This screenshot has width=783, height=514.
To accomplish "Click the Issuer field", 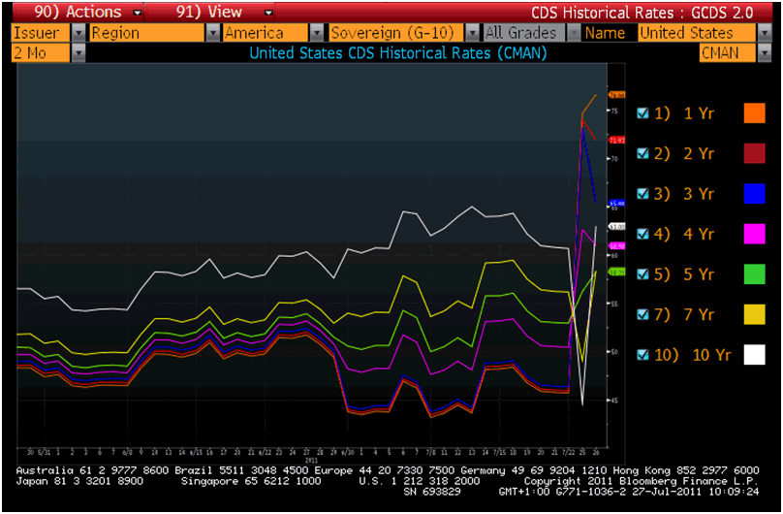I will (42, 33).
